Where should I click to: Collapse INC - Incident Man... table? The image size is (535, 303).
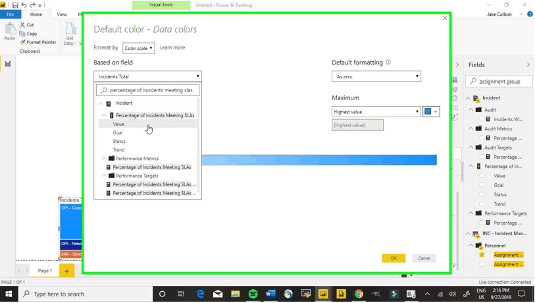tap(468, 234)
